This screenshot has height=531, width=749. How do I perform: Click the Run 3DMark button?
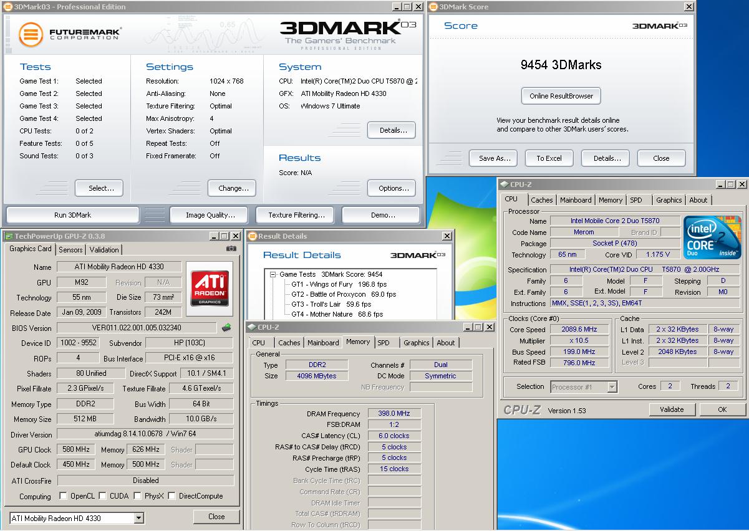72,215
